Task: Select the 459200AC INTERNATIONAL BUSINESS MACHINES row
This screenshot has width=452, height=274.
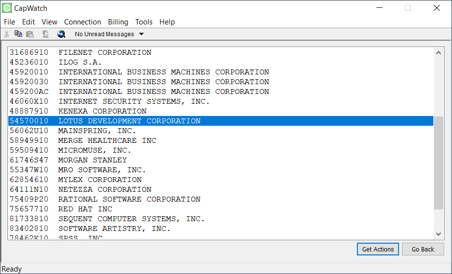Action: click(221, 91)
